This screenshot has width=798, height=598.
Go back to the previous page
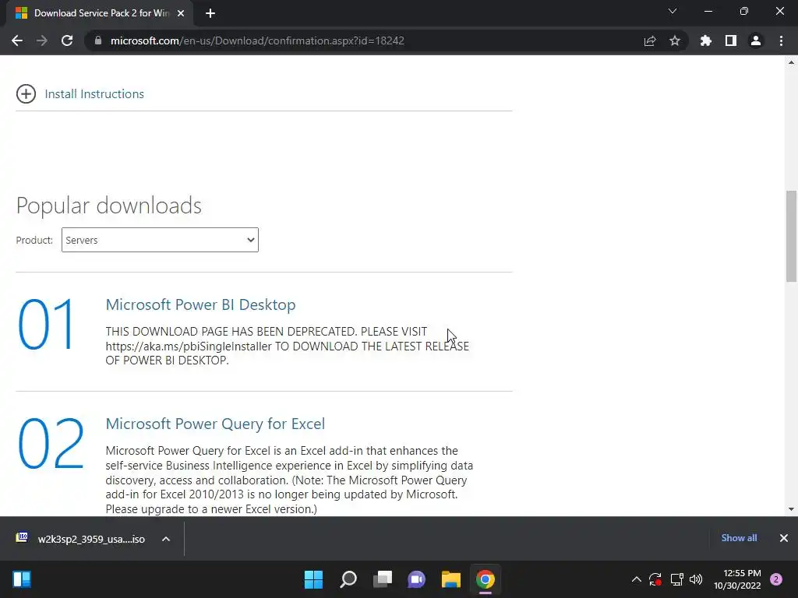pos(17,40)
